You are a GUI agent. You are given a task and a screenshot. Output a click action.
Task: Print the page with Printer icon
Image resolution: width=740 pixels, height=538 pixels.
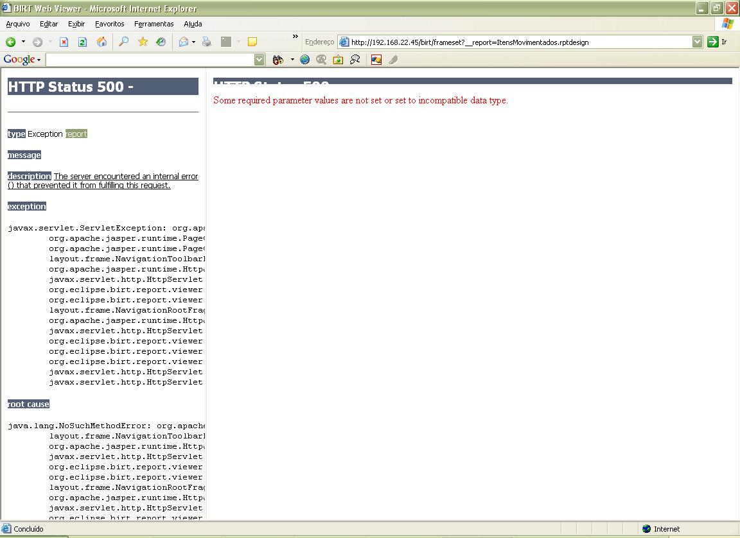tap(207, 42)
